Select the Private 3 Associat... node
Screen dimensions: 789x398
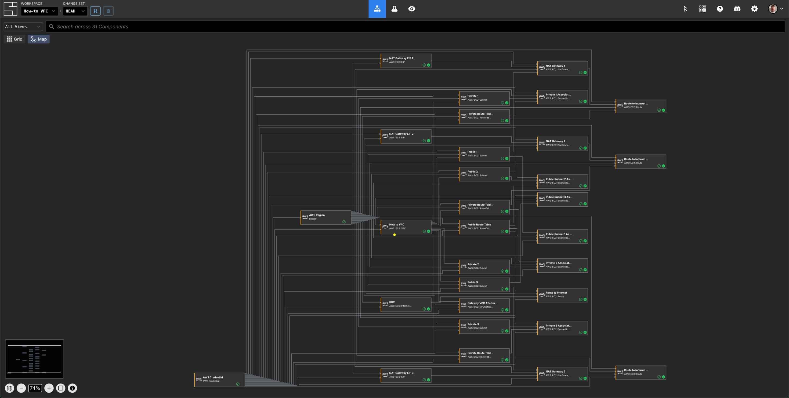click(x=562, y=328)
